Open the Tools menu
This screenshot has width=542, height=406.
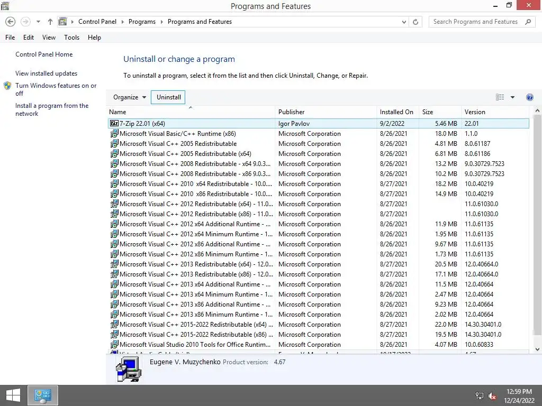coord(71,38)
